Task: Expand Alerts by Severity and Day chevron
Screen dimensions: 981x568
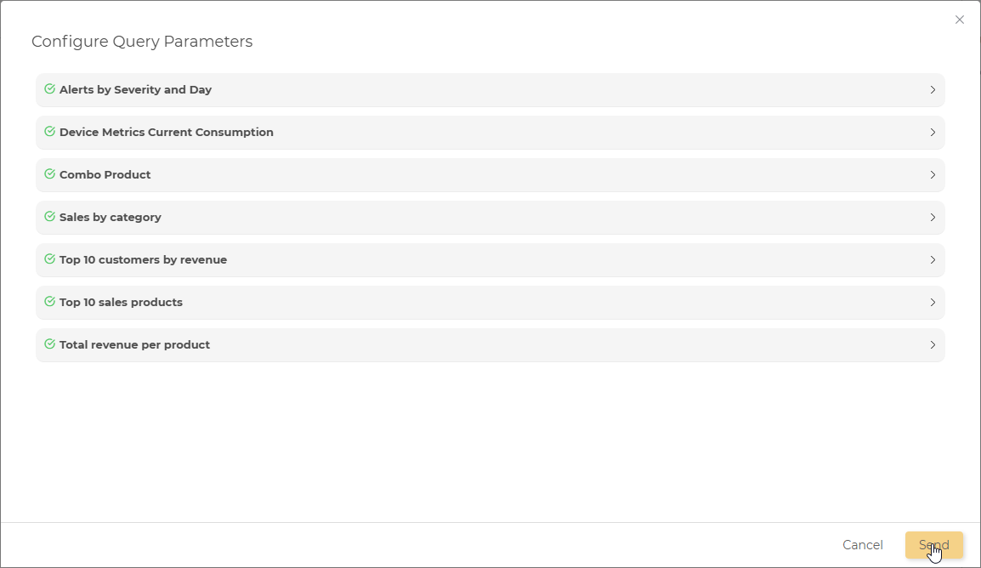Action: pyautogui.click(x=933, y=90)
